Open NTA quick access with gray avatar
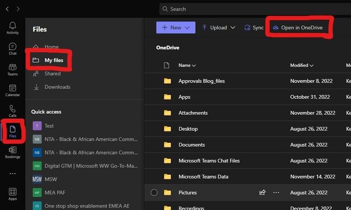 (85, 139)
